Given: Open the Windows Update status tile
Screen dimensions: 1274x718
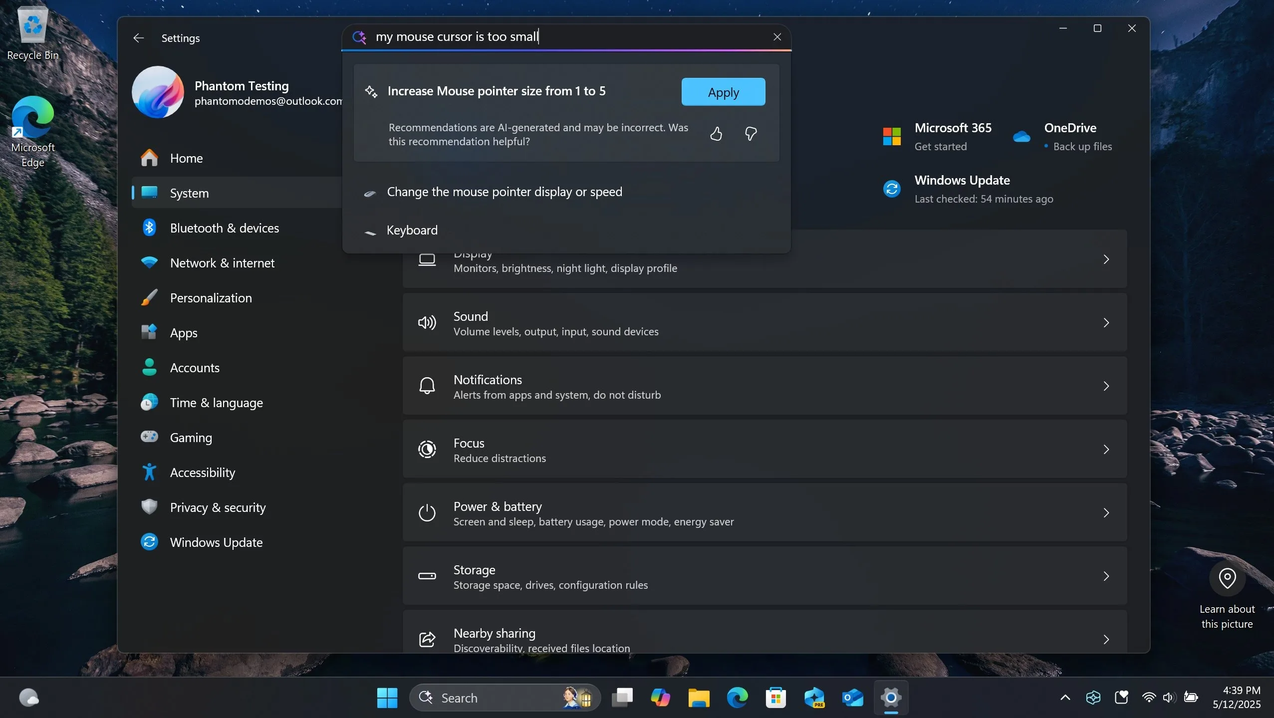Looking at the screenshot, I should tap(963, 189).
